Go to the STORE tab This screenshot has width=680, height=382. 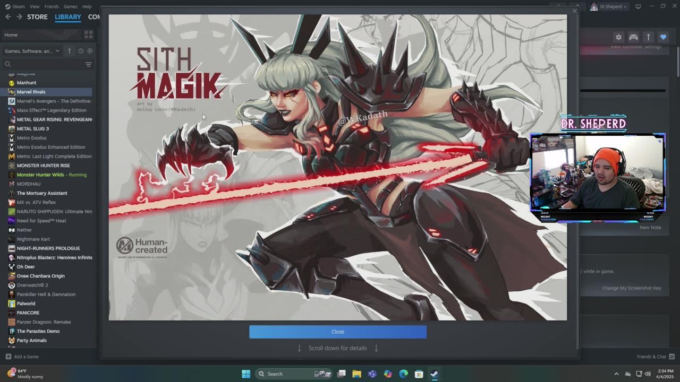pos(37,17)
